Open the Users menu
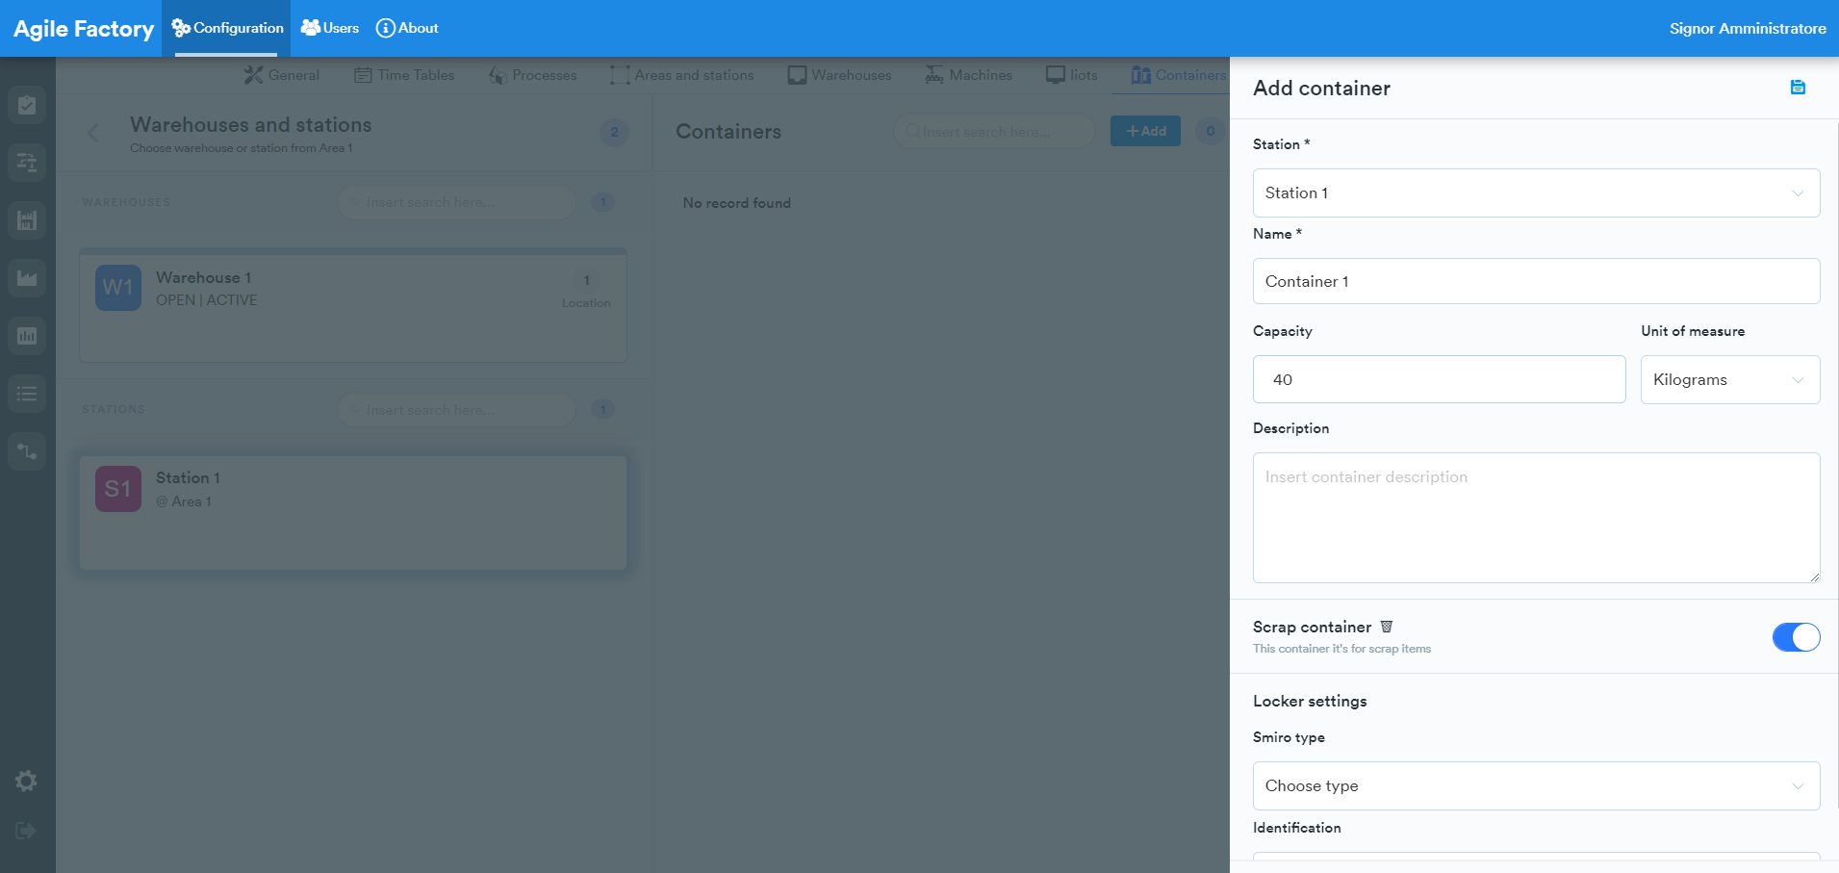The width and height of the screenshot is (1839, 873). [330, 28]
